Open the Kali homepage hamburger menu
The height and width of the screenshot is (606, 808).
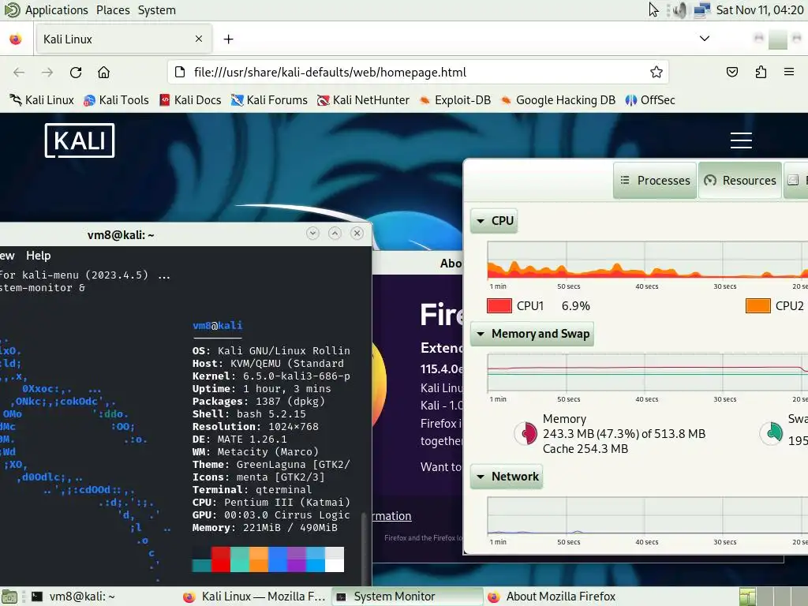point(741,140)
